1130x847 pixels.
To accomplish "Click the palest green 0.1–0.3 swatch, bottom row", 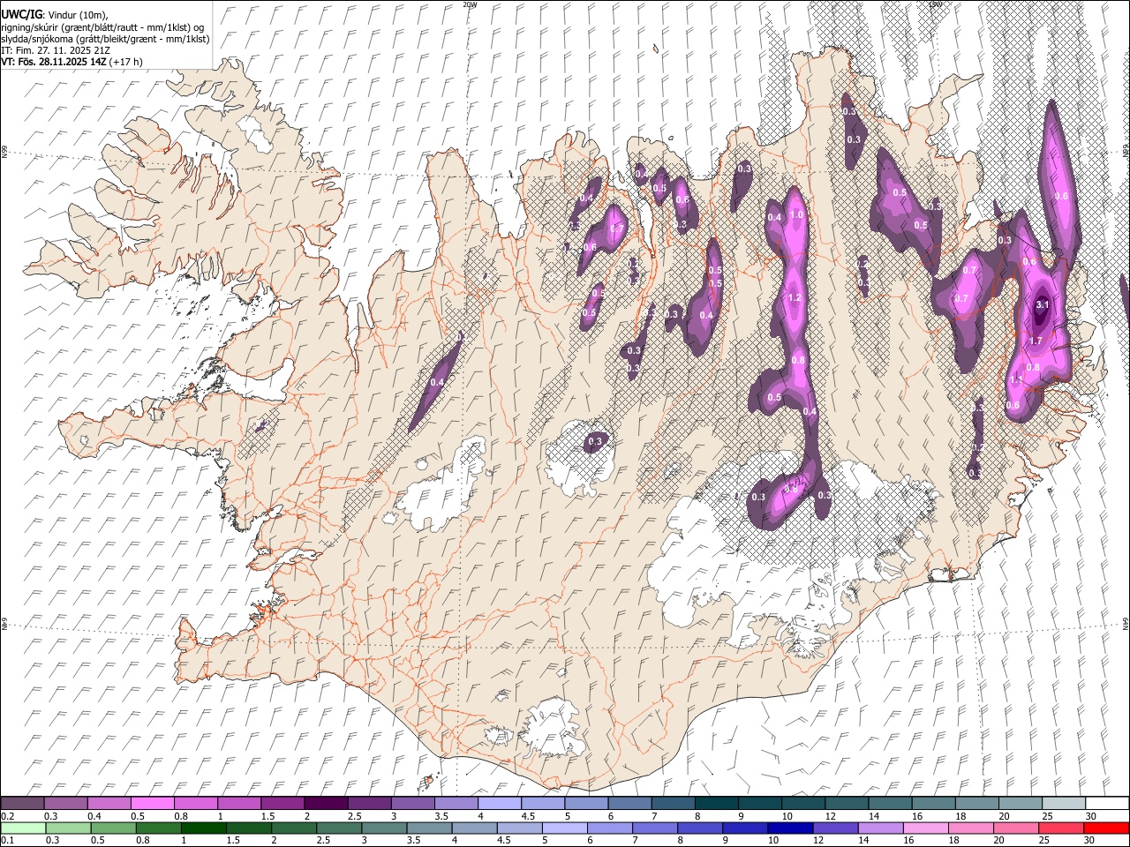I will (23, 828).
